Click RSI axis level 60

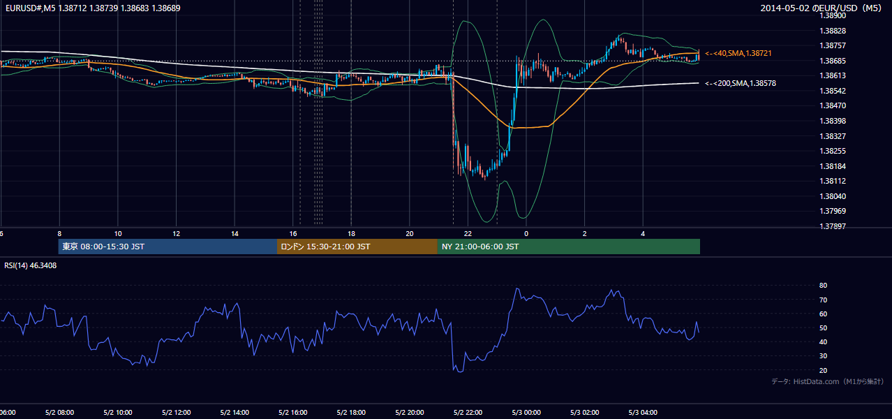823,314
